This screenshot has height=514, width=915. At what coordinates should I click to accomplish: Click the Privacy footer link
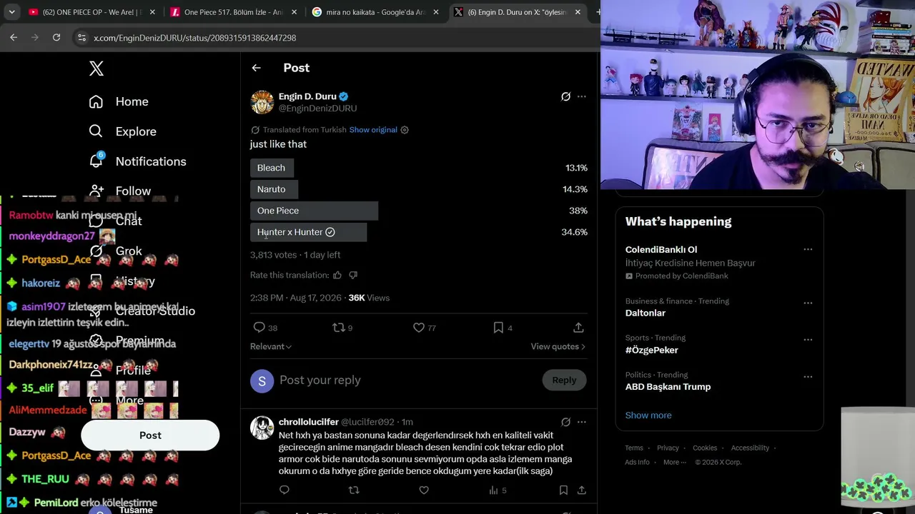(668, 448)
